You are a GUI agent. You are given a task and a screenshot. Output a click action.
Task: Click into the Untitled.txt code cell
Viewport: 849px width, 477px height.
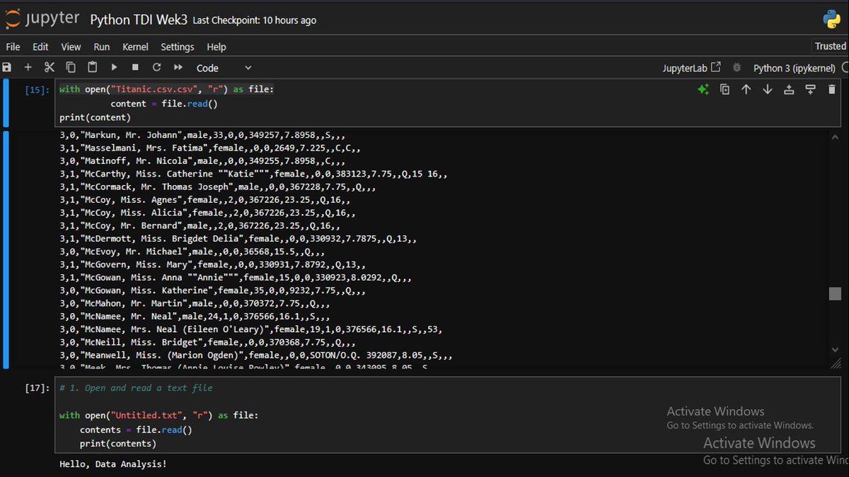[x=447, y=416]
